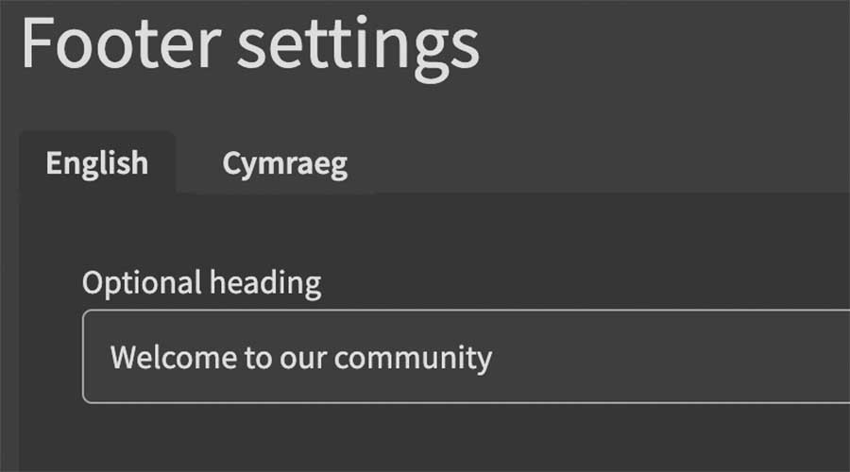Image resolution: width=850 pixels, height=472 pixels.
Task: Click empty space after "community" in field
Action: 661,358
